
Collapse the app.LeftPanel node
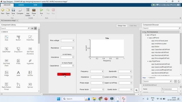tap(148, 38)
